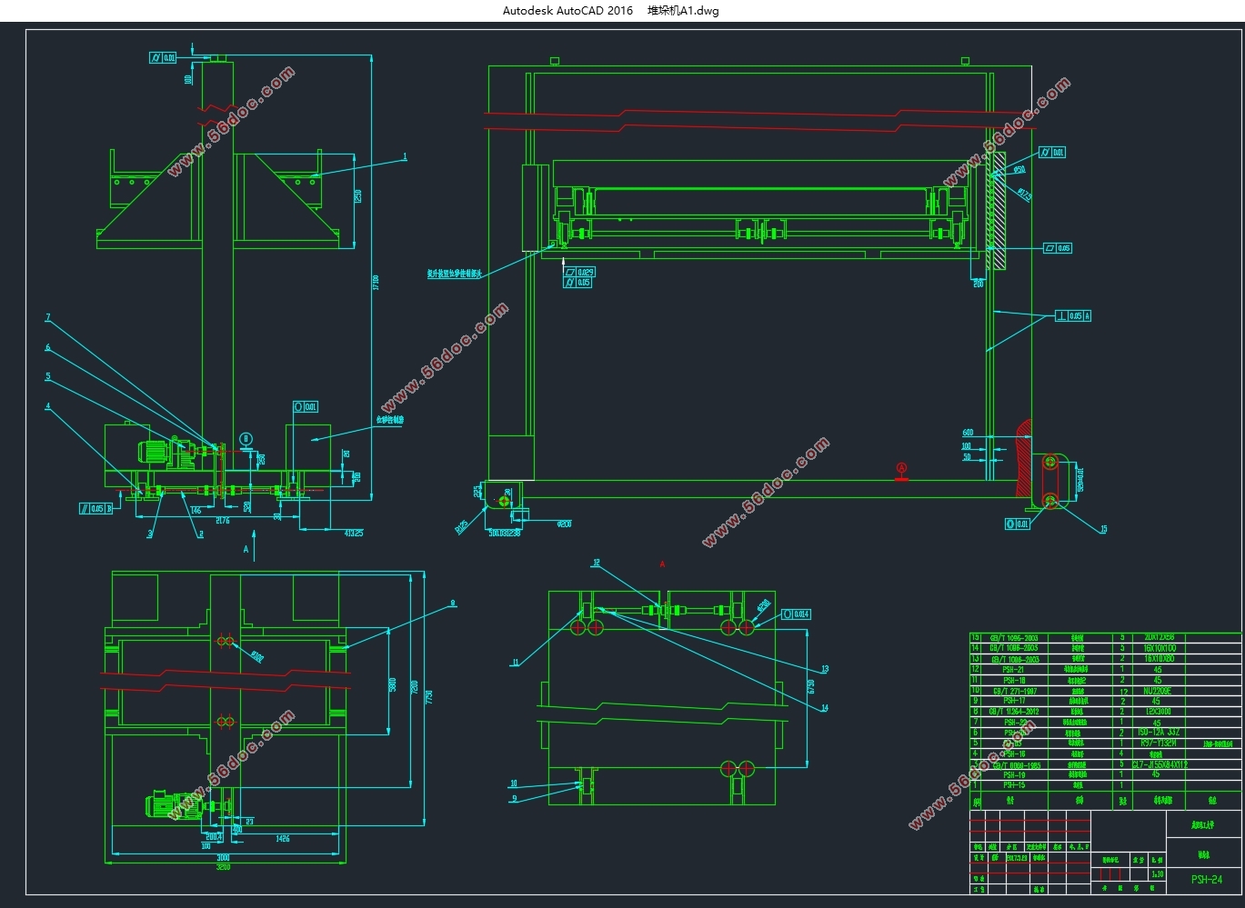Select balloon number 11 leader label
Screen dimensions: 1245x908
tap(516, 663)
